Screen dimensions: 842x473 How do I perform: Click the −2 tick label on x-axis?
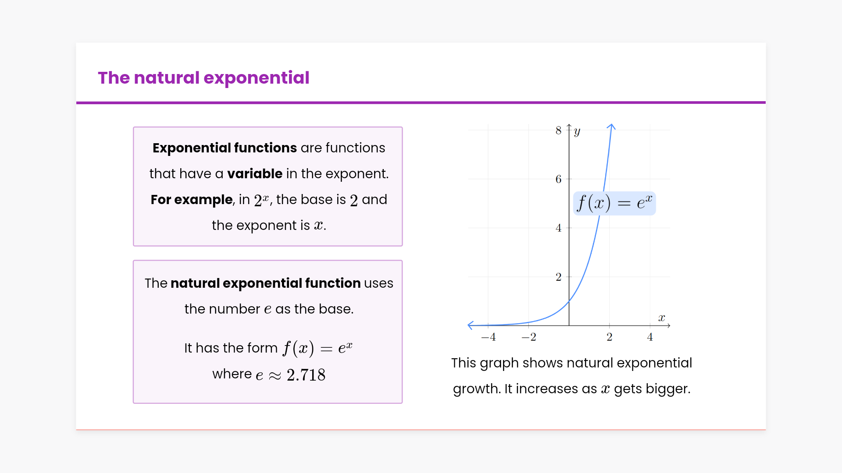[x=528, y=337]
